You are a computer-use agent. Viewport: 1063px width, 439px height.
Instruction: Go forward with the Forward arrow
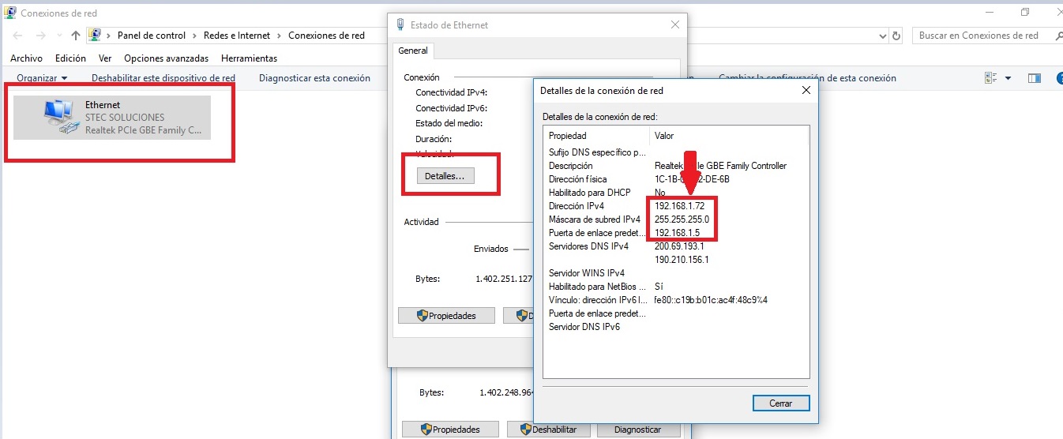coord(41,36)
